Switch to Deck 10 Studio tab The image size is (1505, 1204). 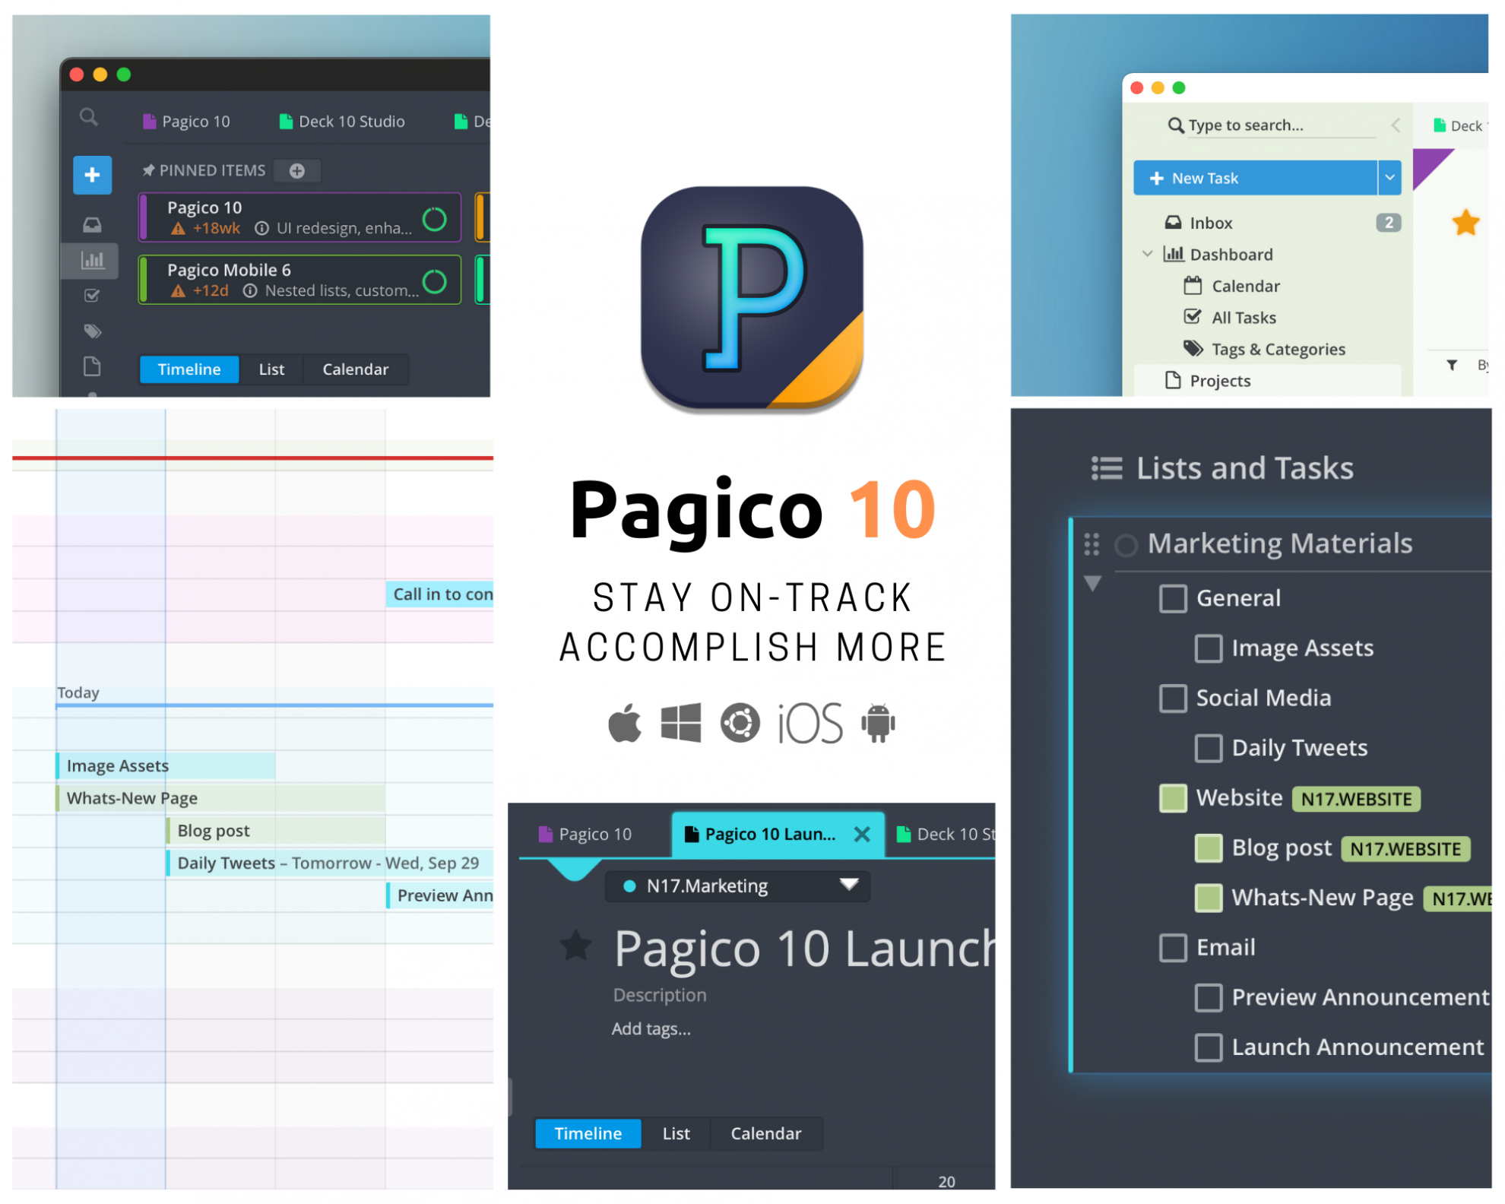pos(342,122)
